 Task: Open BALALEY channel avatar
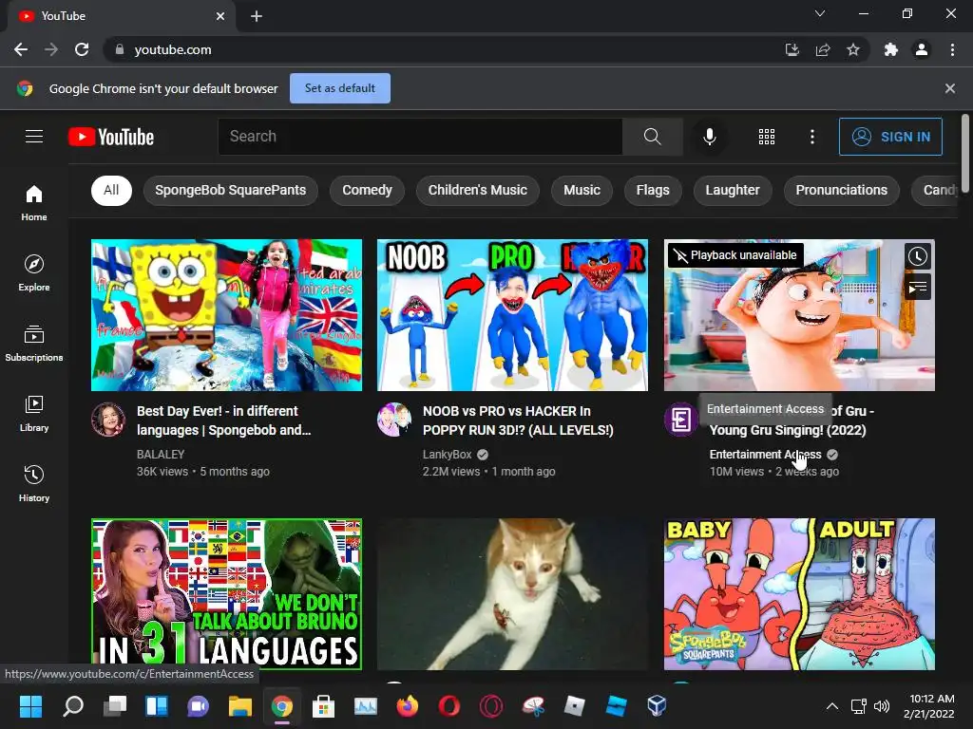(x=108, y=420)
